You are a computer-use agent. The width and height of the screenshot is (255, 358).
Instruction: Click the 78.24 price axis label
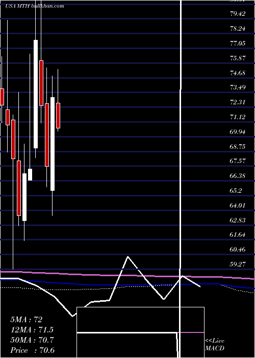238,29
